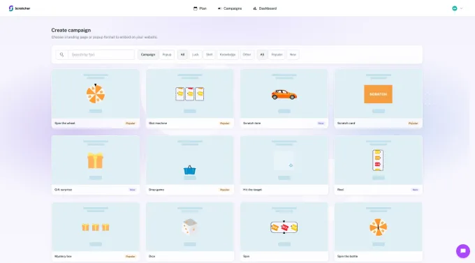Open the chat support bubble

463,251
